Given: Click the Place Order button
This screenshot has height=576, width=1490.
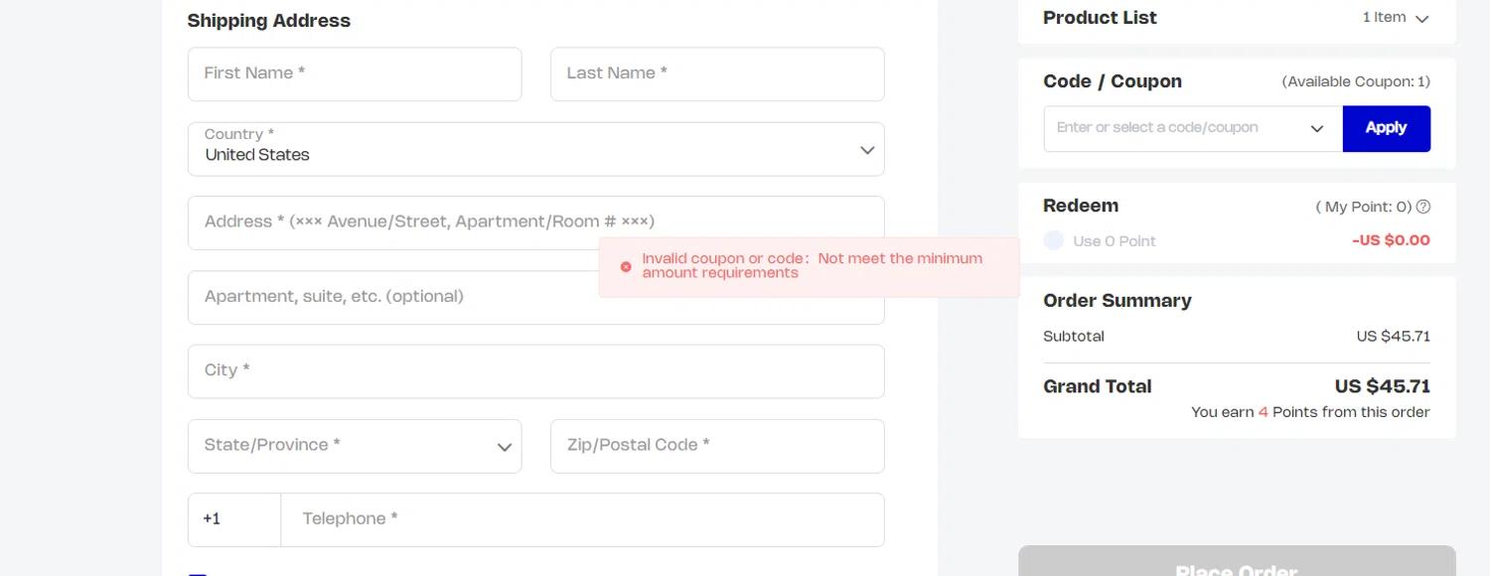Looking at the screenshot, I should [1237, 565].
